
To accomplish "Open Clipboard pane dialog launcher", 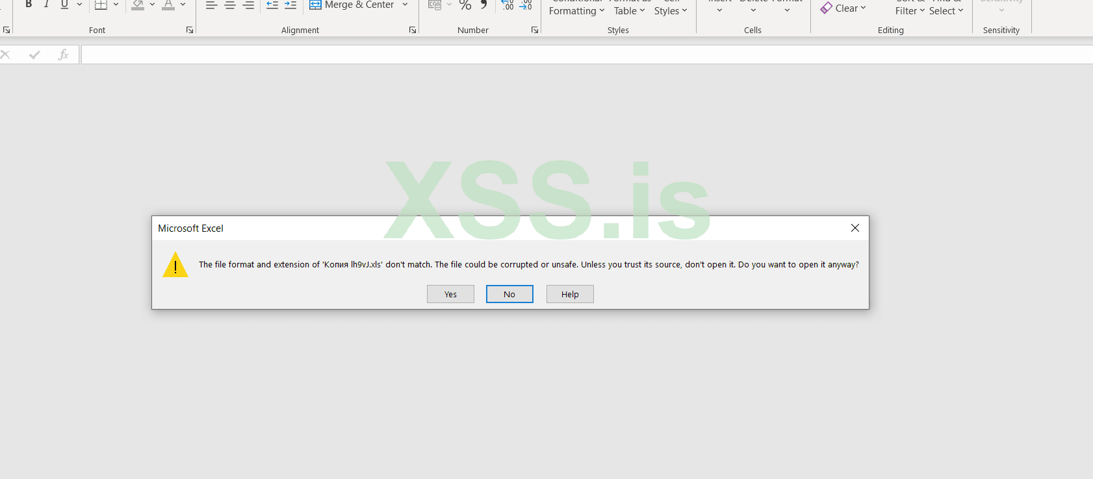I will (x=6, y=30).
